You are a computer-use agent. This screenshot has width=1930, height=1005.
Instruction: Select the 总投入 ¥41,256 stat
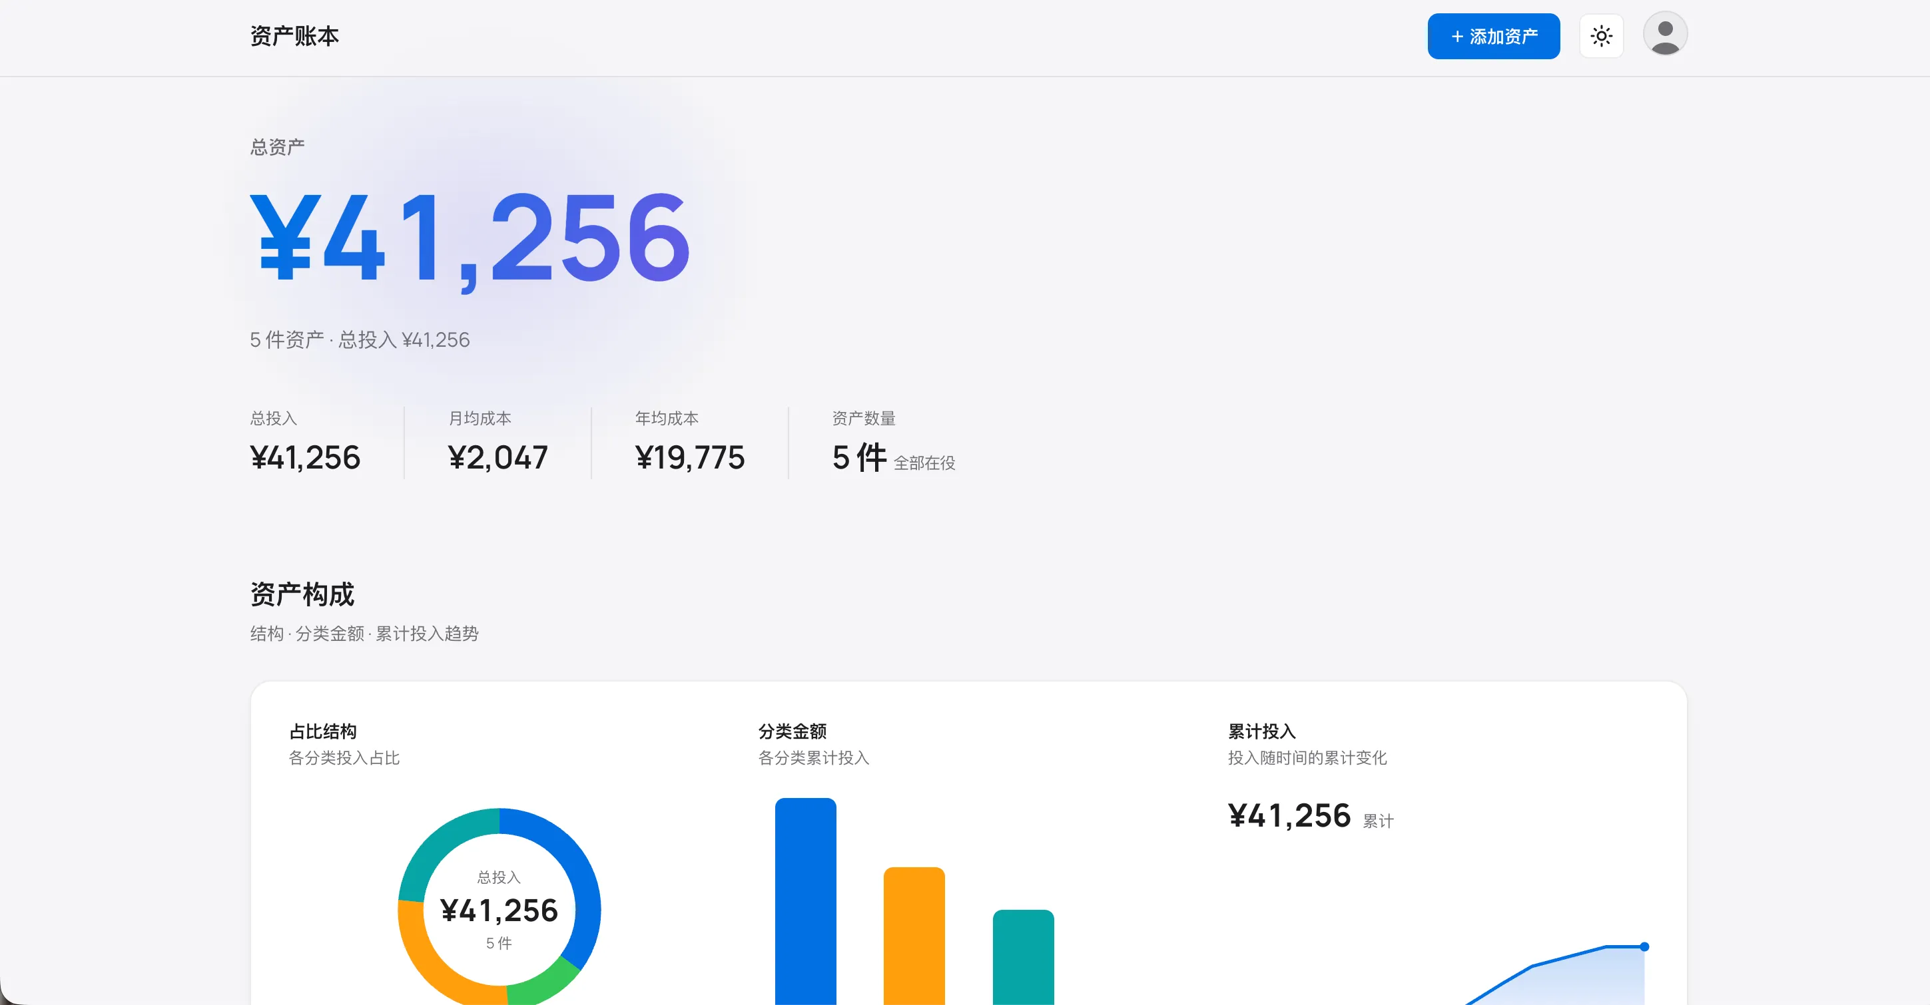coord(305,442)
